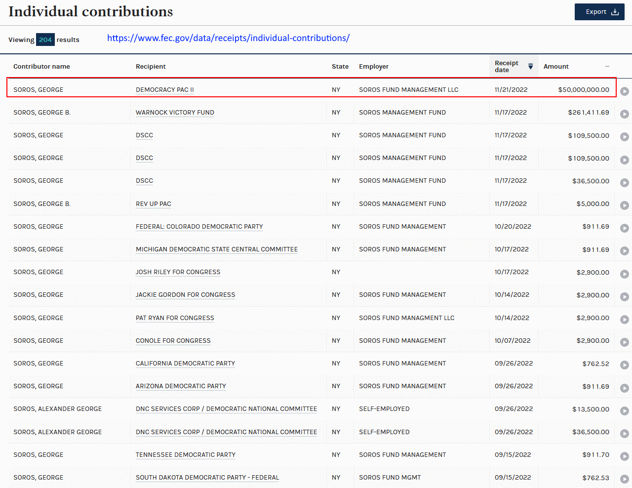
Task: Go to the Tennessee Democratic Party link
Action: (x=186, y=455)
